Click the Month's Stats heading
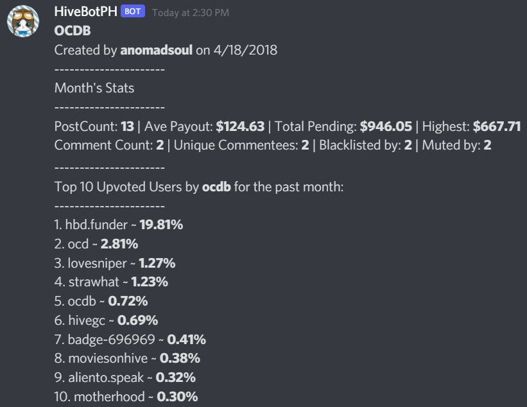This screenshot has height=407, width=527. click(x=94, y=88)
